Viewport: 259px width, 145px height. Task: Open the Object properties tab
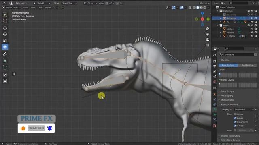click(214, 94)
